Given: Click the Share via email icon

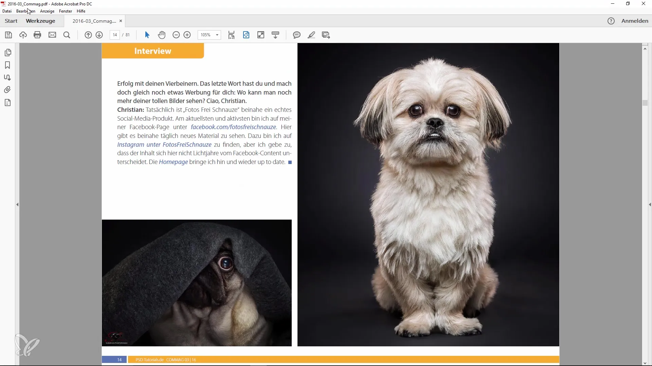Looking at the screenshot, I should (52, 35).
